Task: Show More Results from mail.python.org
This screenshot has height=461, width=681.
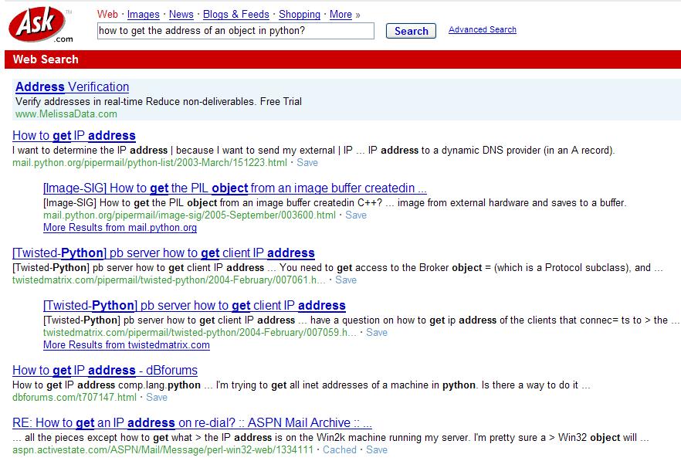Action: pos(120,228)
